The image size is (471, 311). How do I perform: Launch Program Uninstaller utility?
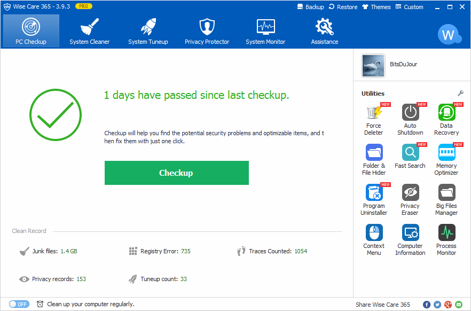(374, 199)
